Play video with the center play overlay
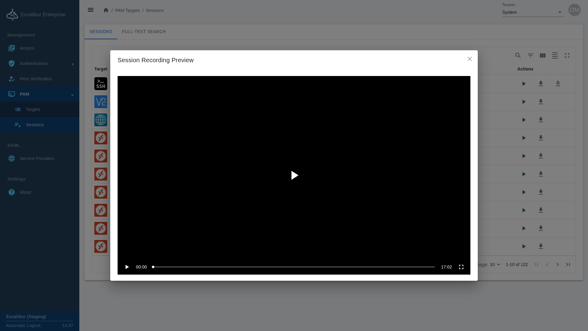Image resolution: width=588 pixels, height=331 pixels. (294, 175)
